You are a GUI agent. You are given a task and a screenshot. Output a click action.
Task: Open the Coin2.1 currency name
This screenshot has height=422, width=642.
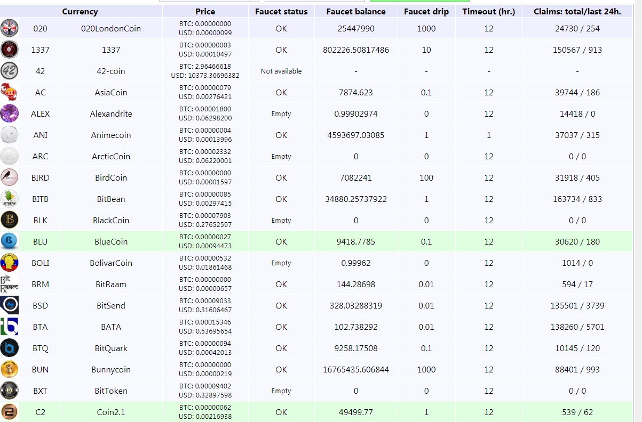(x=111, y=412)
